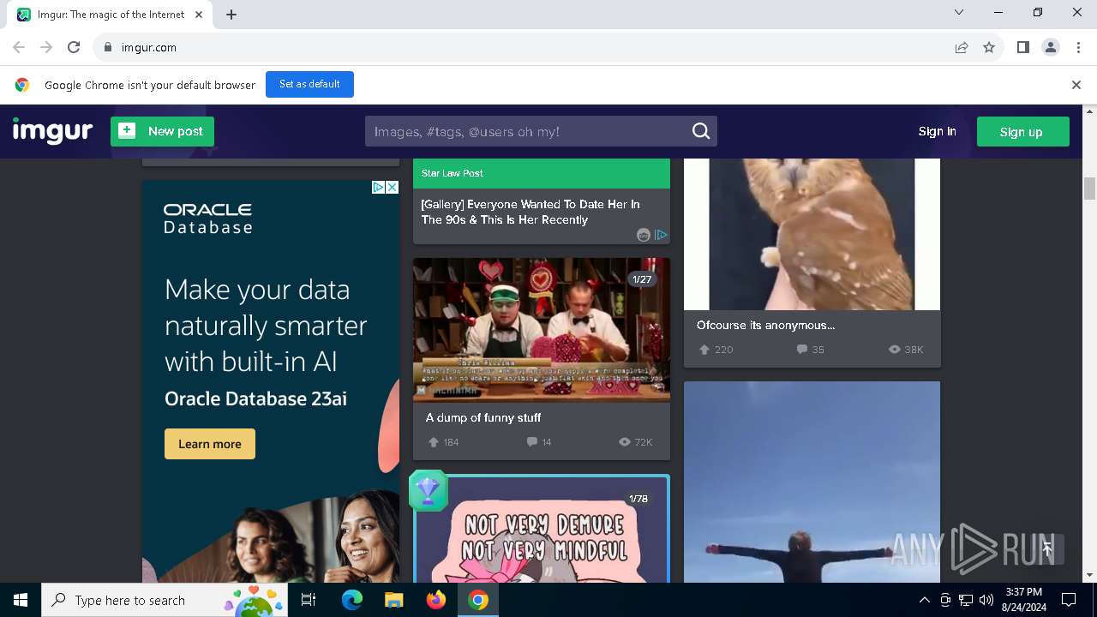
Task: Click the Sign in link
Action: [x=937, y=131]
